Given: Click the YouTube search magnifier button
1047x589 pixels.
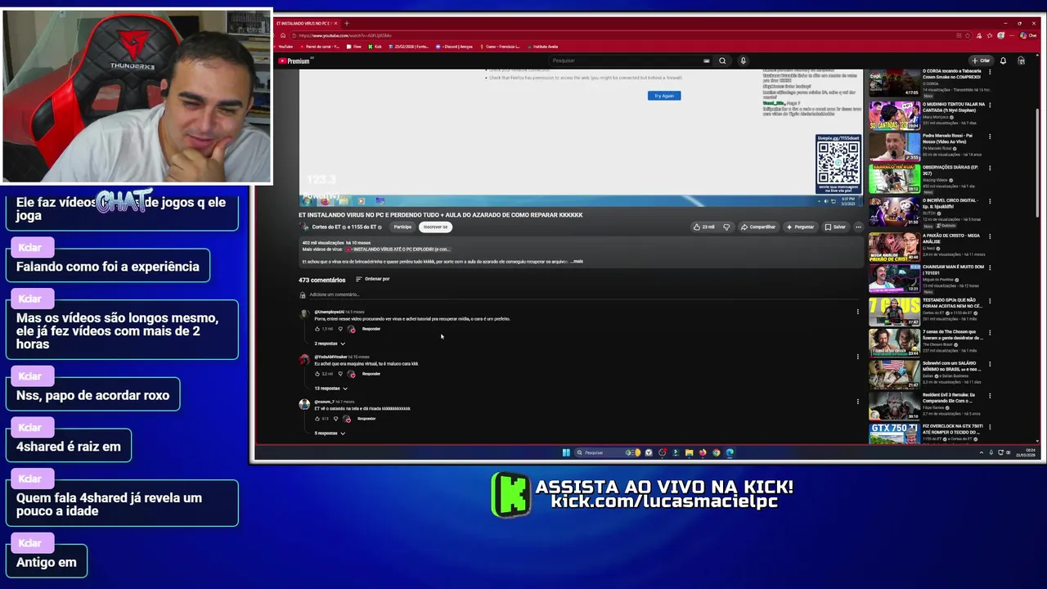Looking at the screenshot, I should point(722,61).
